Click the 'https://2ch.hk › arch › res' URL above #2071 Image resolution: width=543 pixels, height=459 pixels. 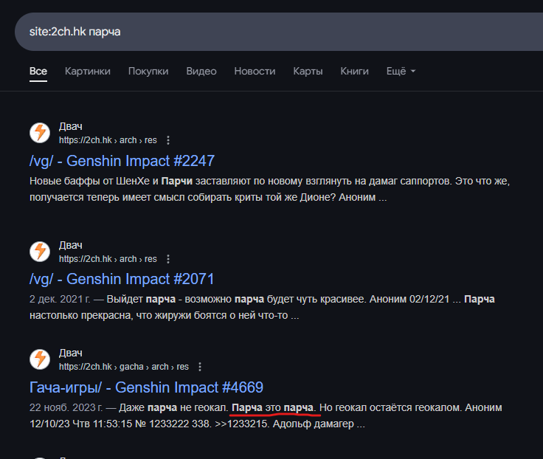tap(108, 259)
